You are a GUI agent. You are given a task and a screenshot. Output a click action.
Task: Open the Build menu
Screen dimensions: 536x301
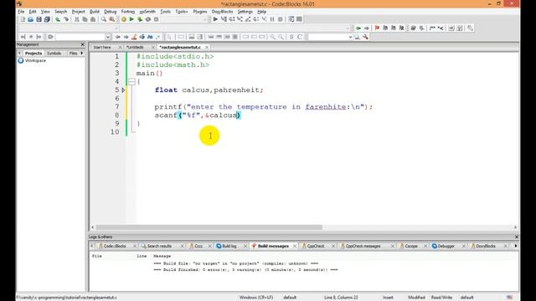click(x=95, y=12)
